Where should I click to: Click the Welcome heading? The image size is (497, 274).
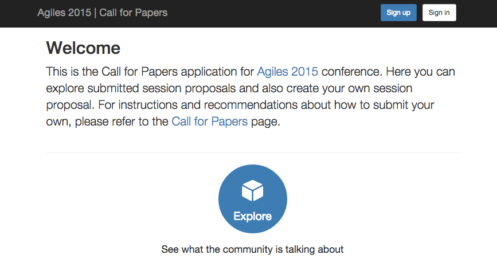pyautogui.click(x=83, y=48)
